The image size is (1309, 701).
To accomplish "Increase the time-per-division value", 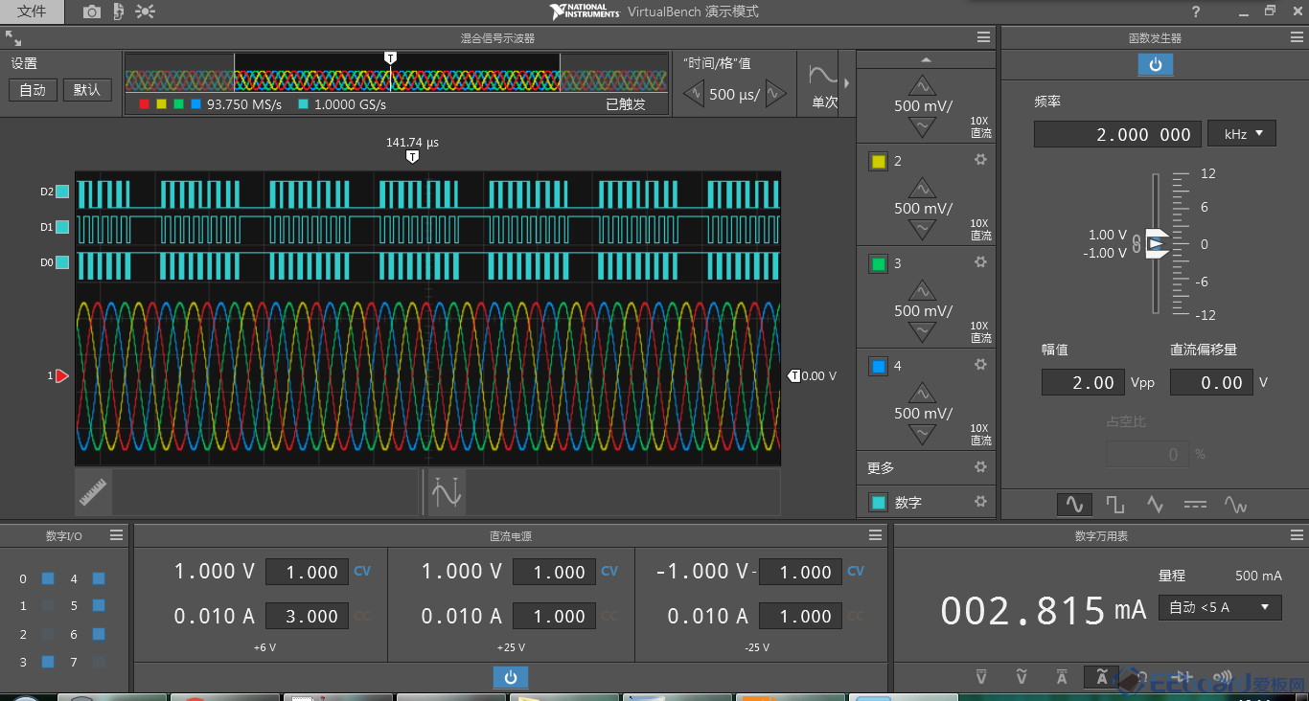I will coord(776,94).
